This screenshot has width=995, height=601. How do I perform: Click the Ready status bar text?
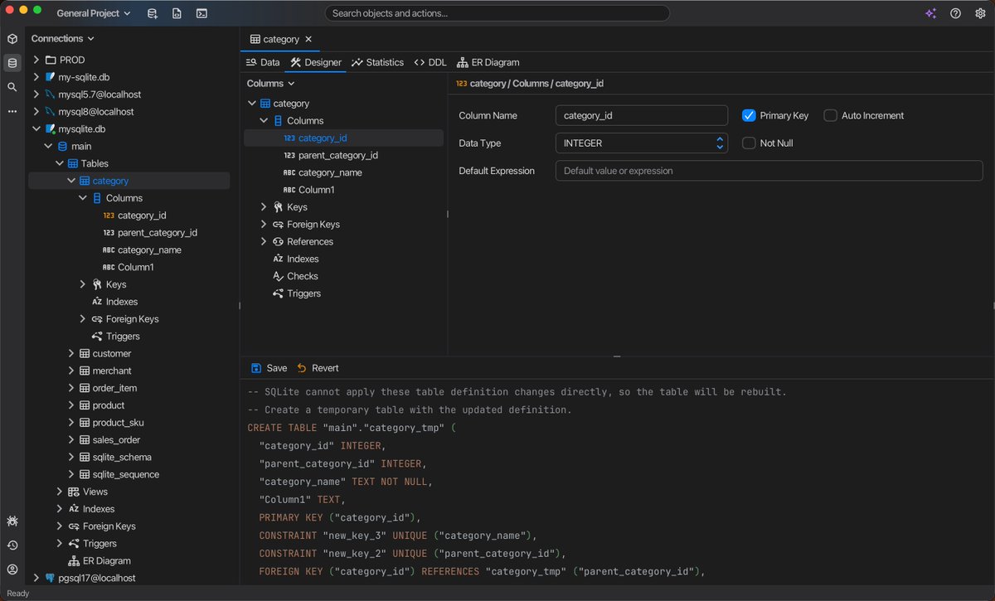17,594
